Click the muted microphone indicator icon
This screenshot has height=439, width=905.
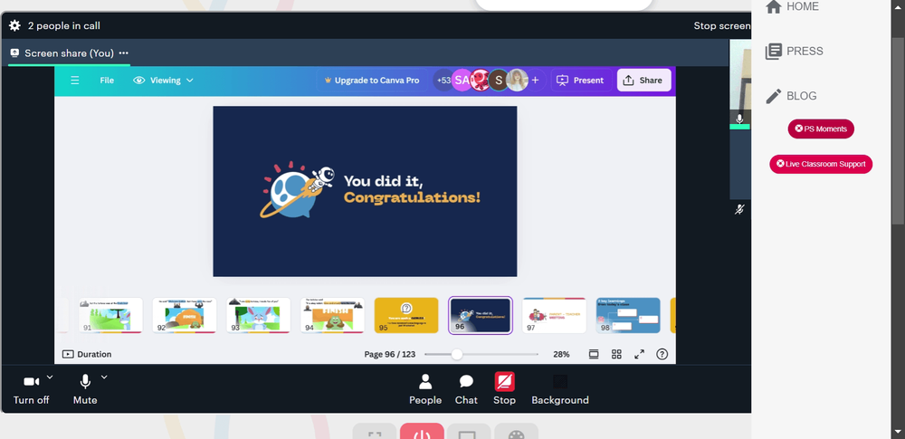739,209
